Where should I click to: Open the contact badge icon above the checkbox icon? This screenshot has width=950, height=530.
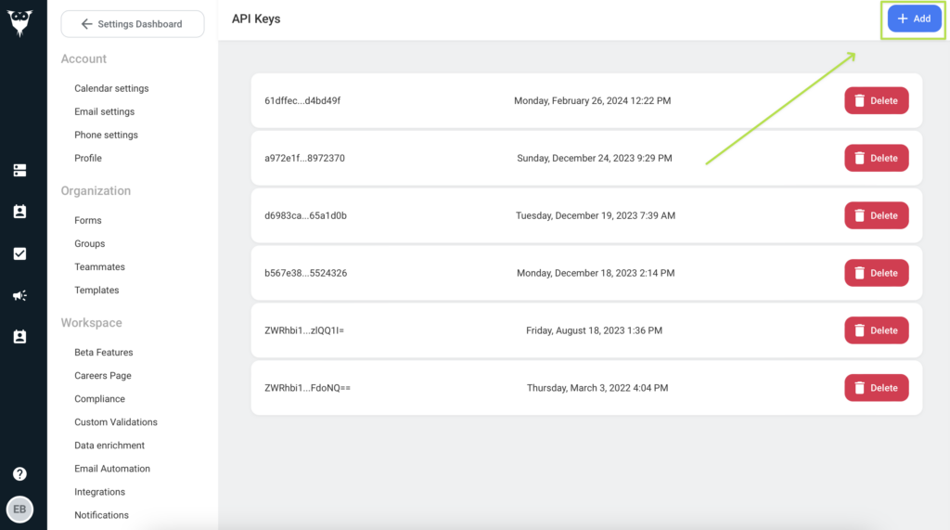[20, 212]
